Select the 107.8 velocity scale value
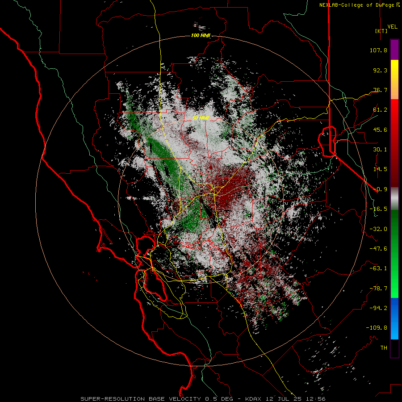The image size is (402, 402). (378, 50)
